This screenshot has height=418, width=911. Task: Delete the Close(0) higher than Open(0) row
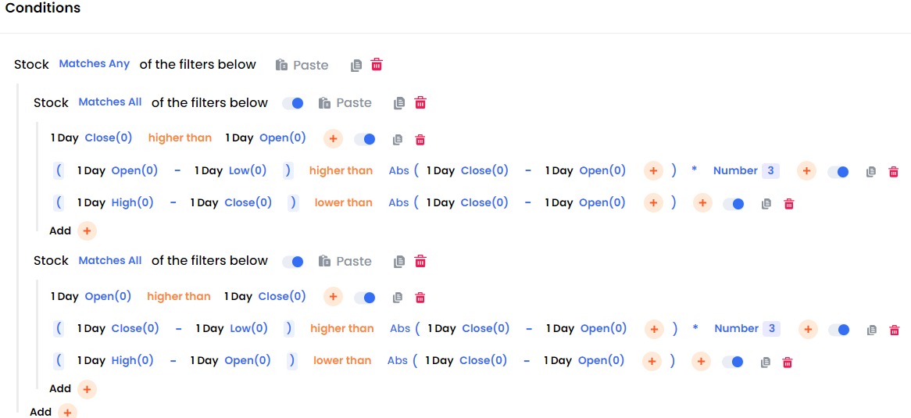pyautogui.click(x=420, y=139)
